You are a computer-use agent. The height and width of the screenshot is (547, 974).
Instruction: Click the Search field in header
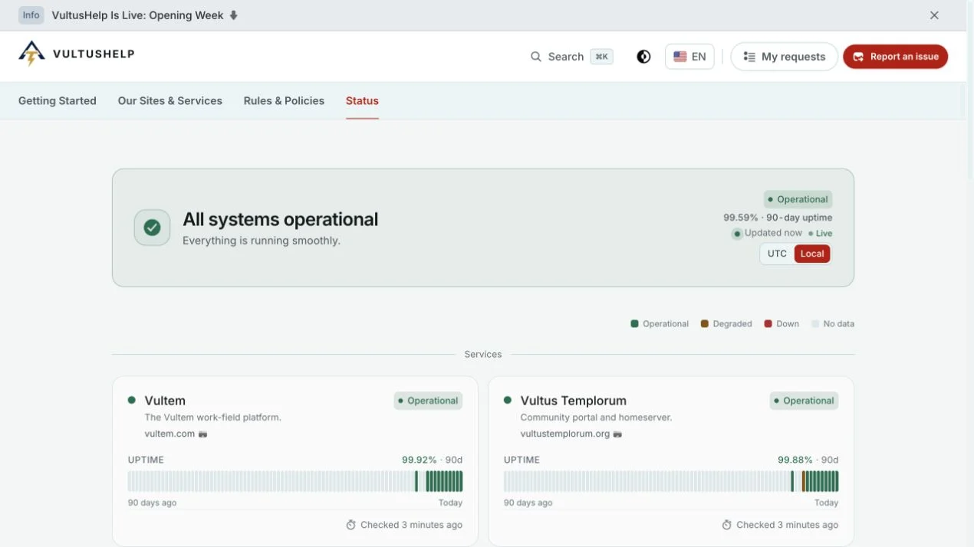[571, 57]
